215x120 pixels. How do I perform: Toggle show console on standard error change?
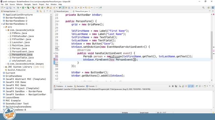click(x=192, y=86)
